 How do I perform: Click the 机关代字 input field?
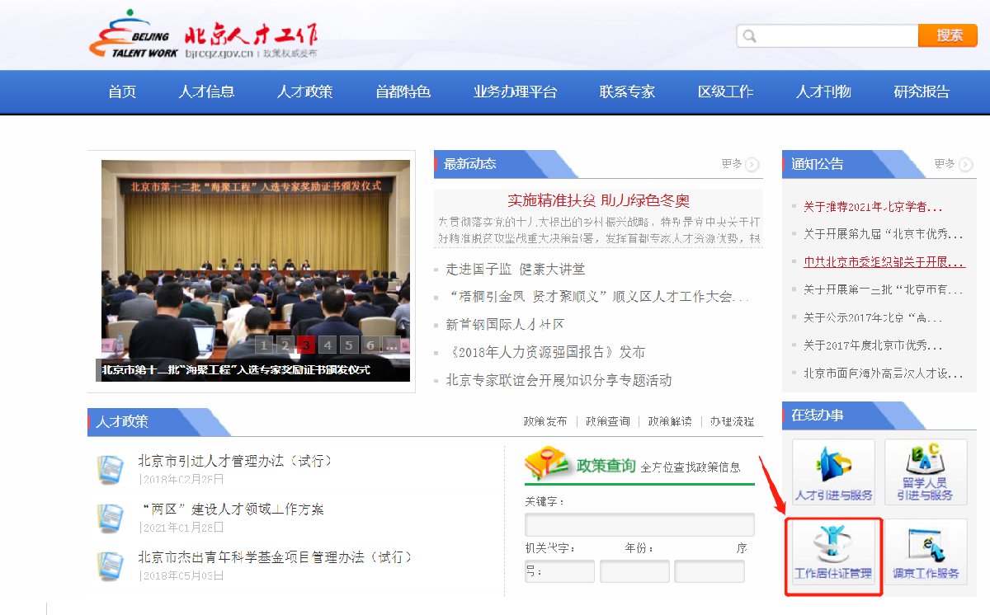(x=559, y=571)
